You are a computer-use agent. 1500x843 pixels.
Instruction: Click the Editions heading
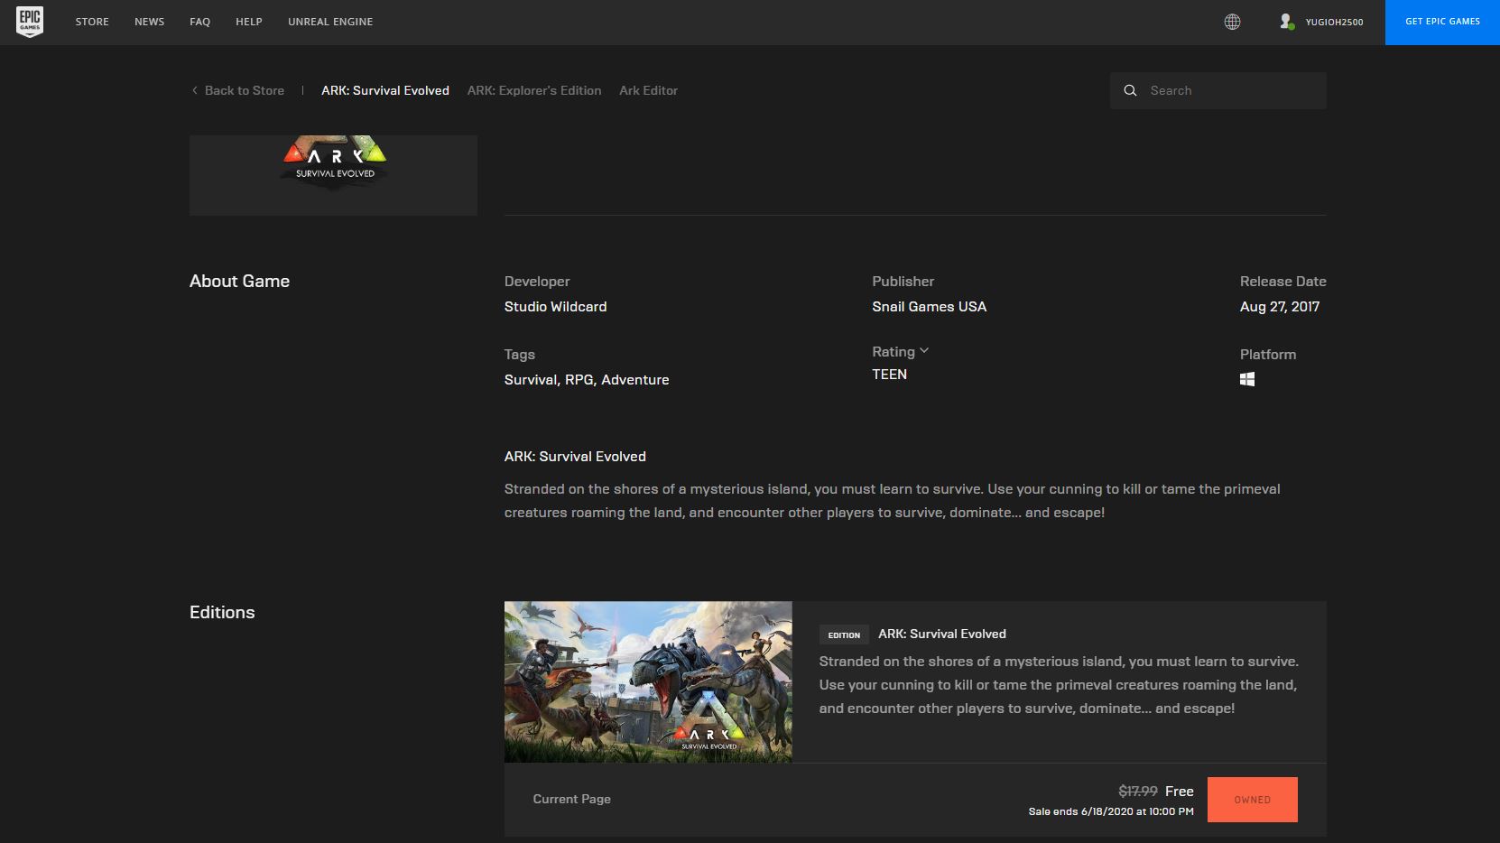click(222, 612)
